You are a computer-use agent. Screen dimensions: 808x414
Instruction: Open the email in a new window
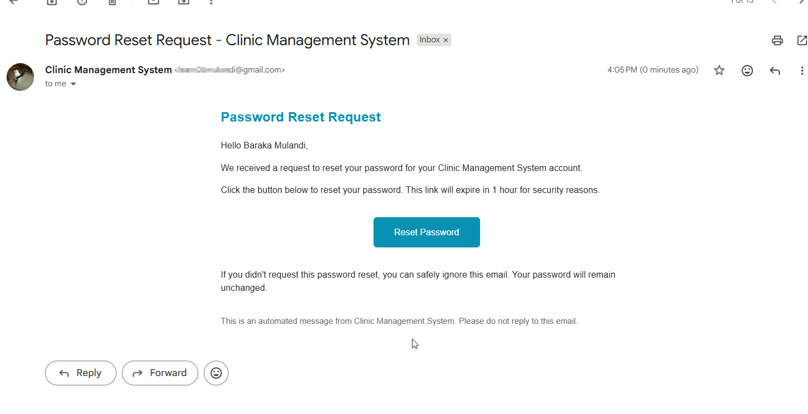tap(802, 40)
